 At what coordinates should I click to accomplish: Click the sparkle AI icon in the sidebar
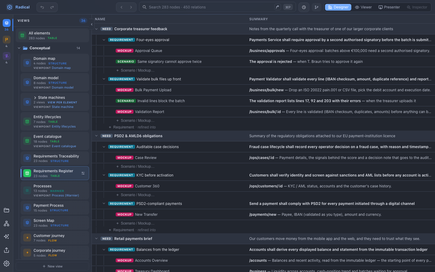pos(6,237)
